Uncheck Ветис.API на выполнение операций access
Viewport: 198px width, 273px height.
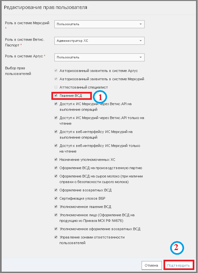coord(56,104)
